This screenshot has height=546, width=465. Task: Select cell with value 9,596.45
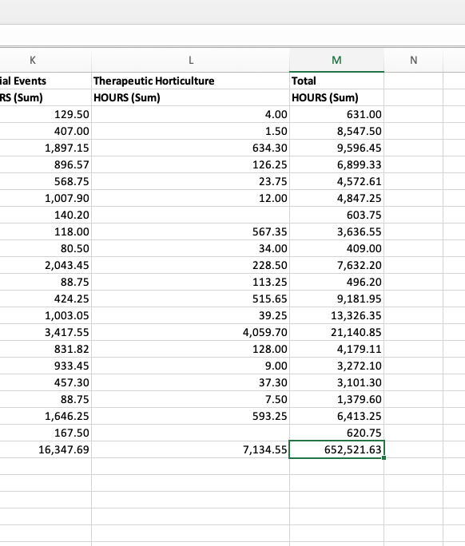336,148
